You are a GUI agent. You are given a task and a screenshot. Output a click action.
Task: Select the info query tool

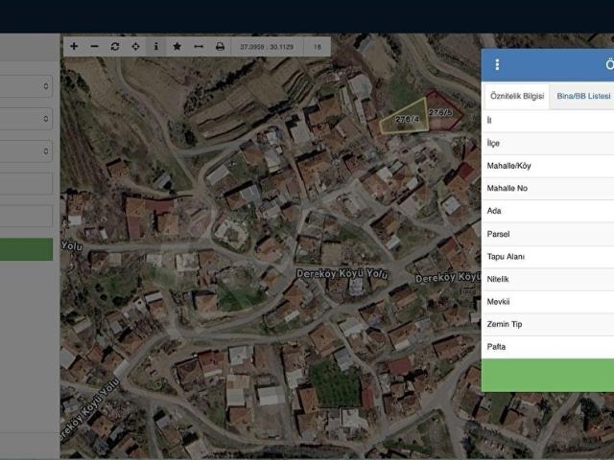(x=155, y=47)
